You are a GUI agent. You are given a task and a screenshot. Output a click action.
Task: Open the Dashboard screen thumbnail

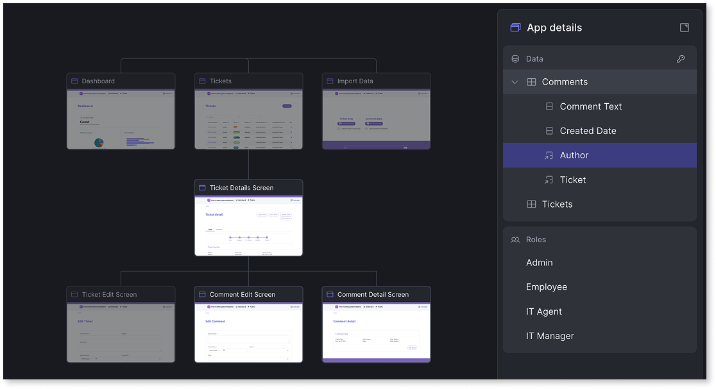[121, 119]
